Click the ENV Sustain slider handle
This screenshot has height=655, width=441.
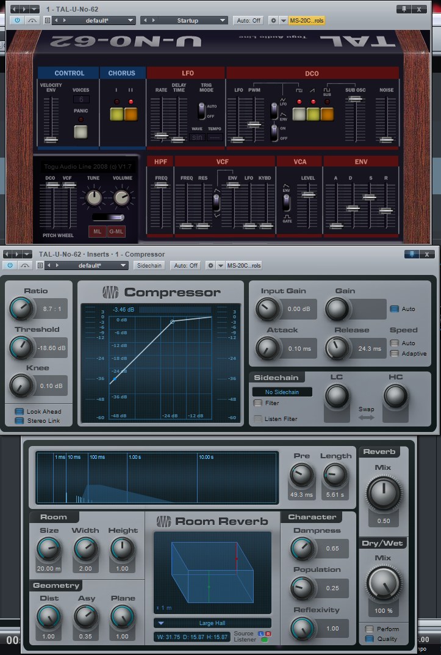tap(369, 197)
